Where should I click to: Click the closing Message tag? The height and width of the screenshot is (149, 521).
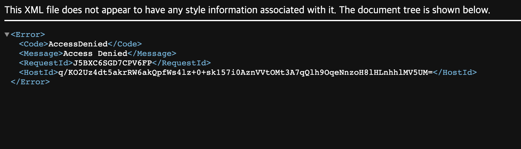pyautogui.click(x=152, y=53)
